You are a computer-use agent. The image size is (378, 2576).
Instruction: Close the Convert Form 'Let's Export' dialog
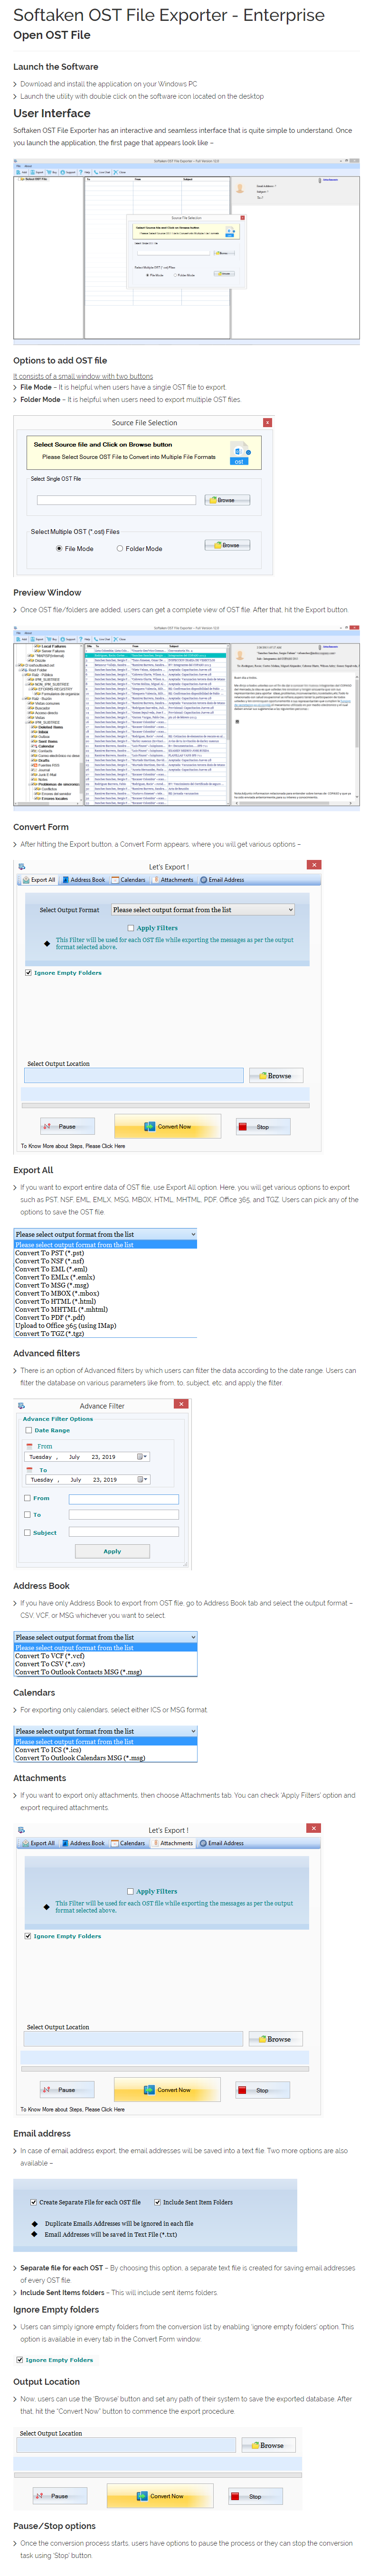[x=314, y=865]
